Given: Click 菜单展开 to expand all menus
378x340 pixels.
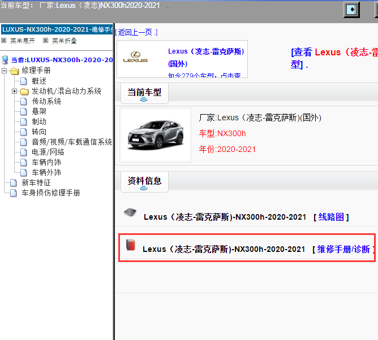Looking at the screenshot, I should click(23, 41).
